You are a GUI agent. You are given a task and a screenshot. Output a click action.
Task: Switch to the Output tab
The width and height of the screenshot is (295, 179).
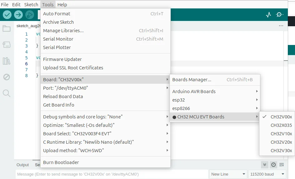[22, 165]
